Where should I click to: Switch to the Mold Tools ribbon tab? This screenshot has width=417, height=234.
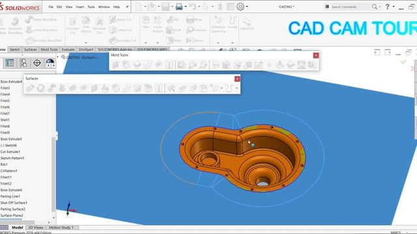[x=50, y=49]
